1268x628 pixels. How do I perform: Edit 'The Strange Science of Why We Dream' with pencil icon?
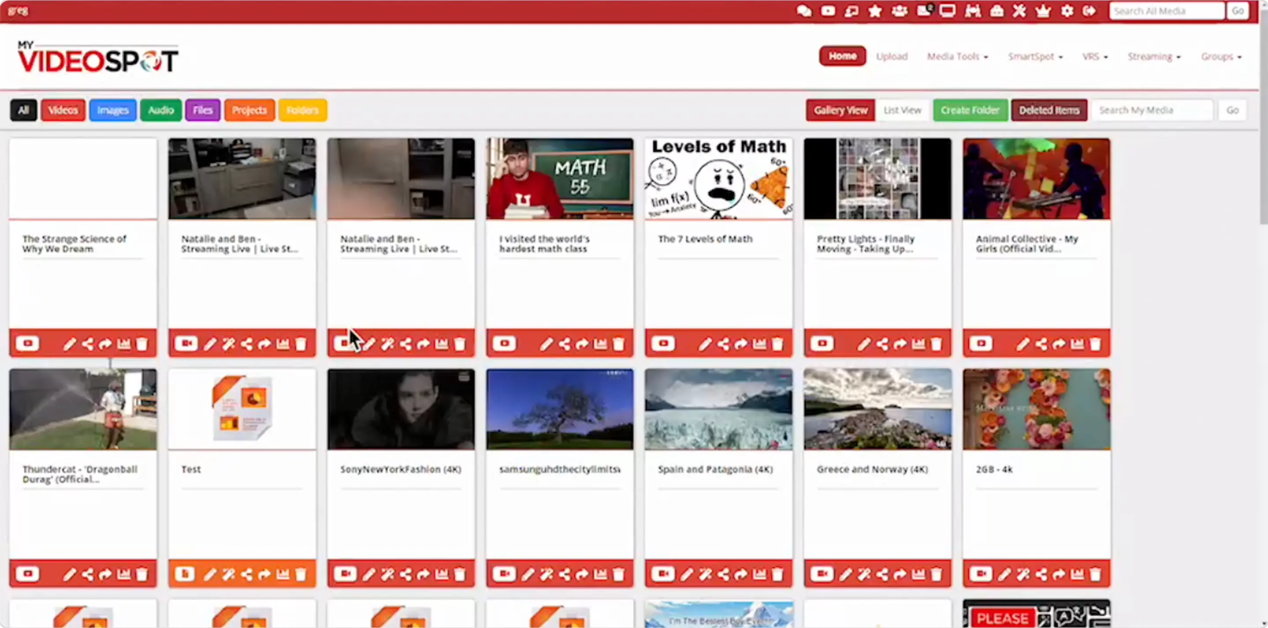coord(70,344)
